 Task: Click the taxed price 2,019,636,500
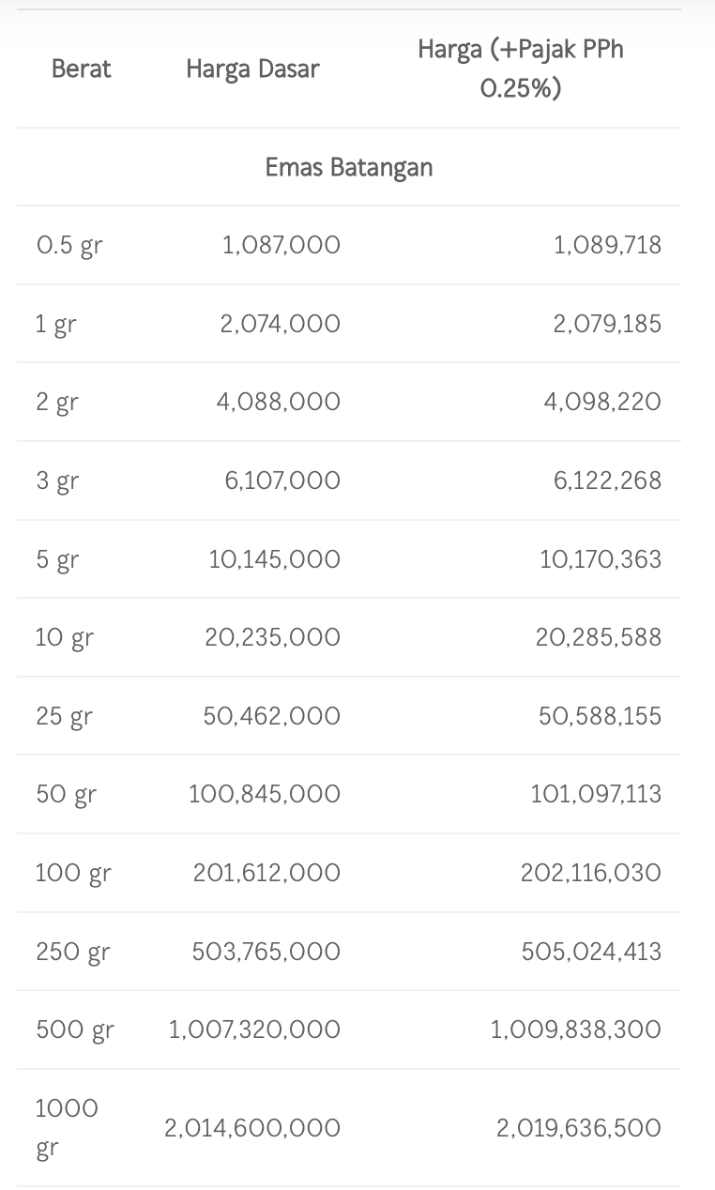(579, 1127)
